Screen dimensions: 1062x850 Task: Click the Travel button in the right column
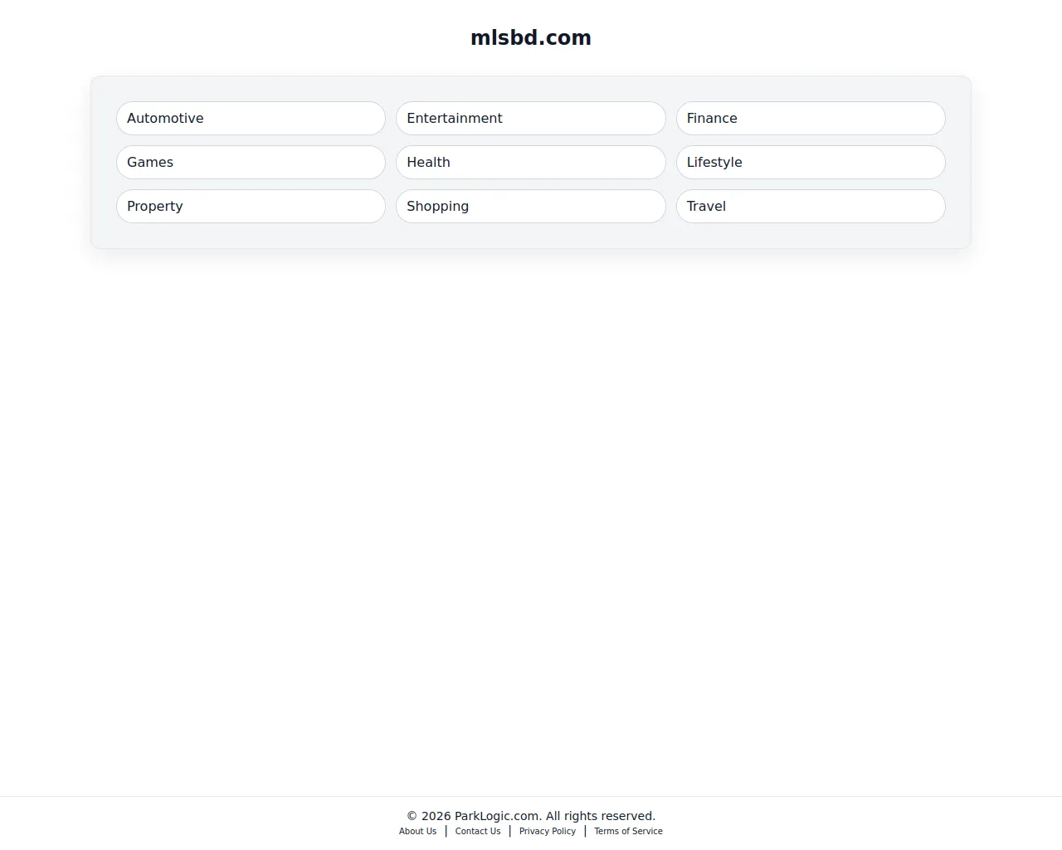[811, 206]
